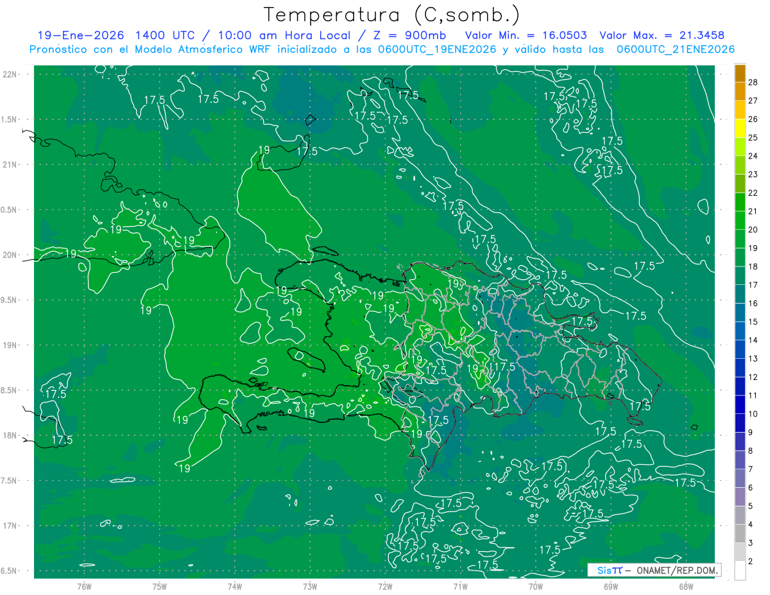Image resolution: width=770 pixels, height=595 pixels.
Task: Click the teal swatch between 16 and 17
Action: click(x=740, y=294)
